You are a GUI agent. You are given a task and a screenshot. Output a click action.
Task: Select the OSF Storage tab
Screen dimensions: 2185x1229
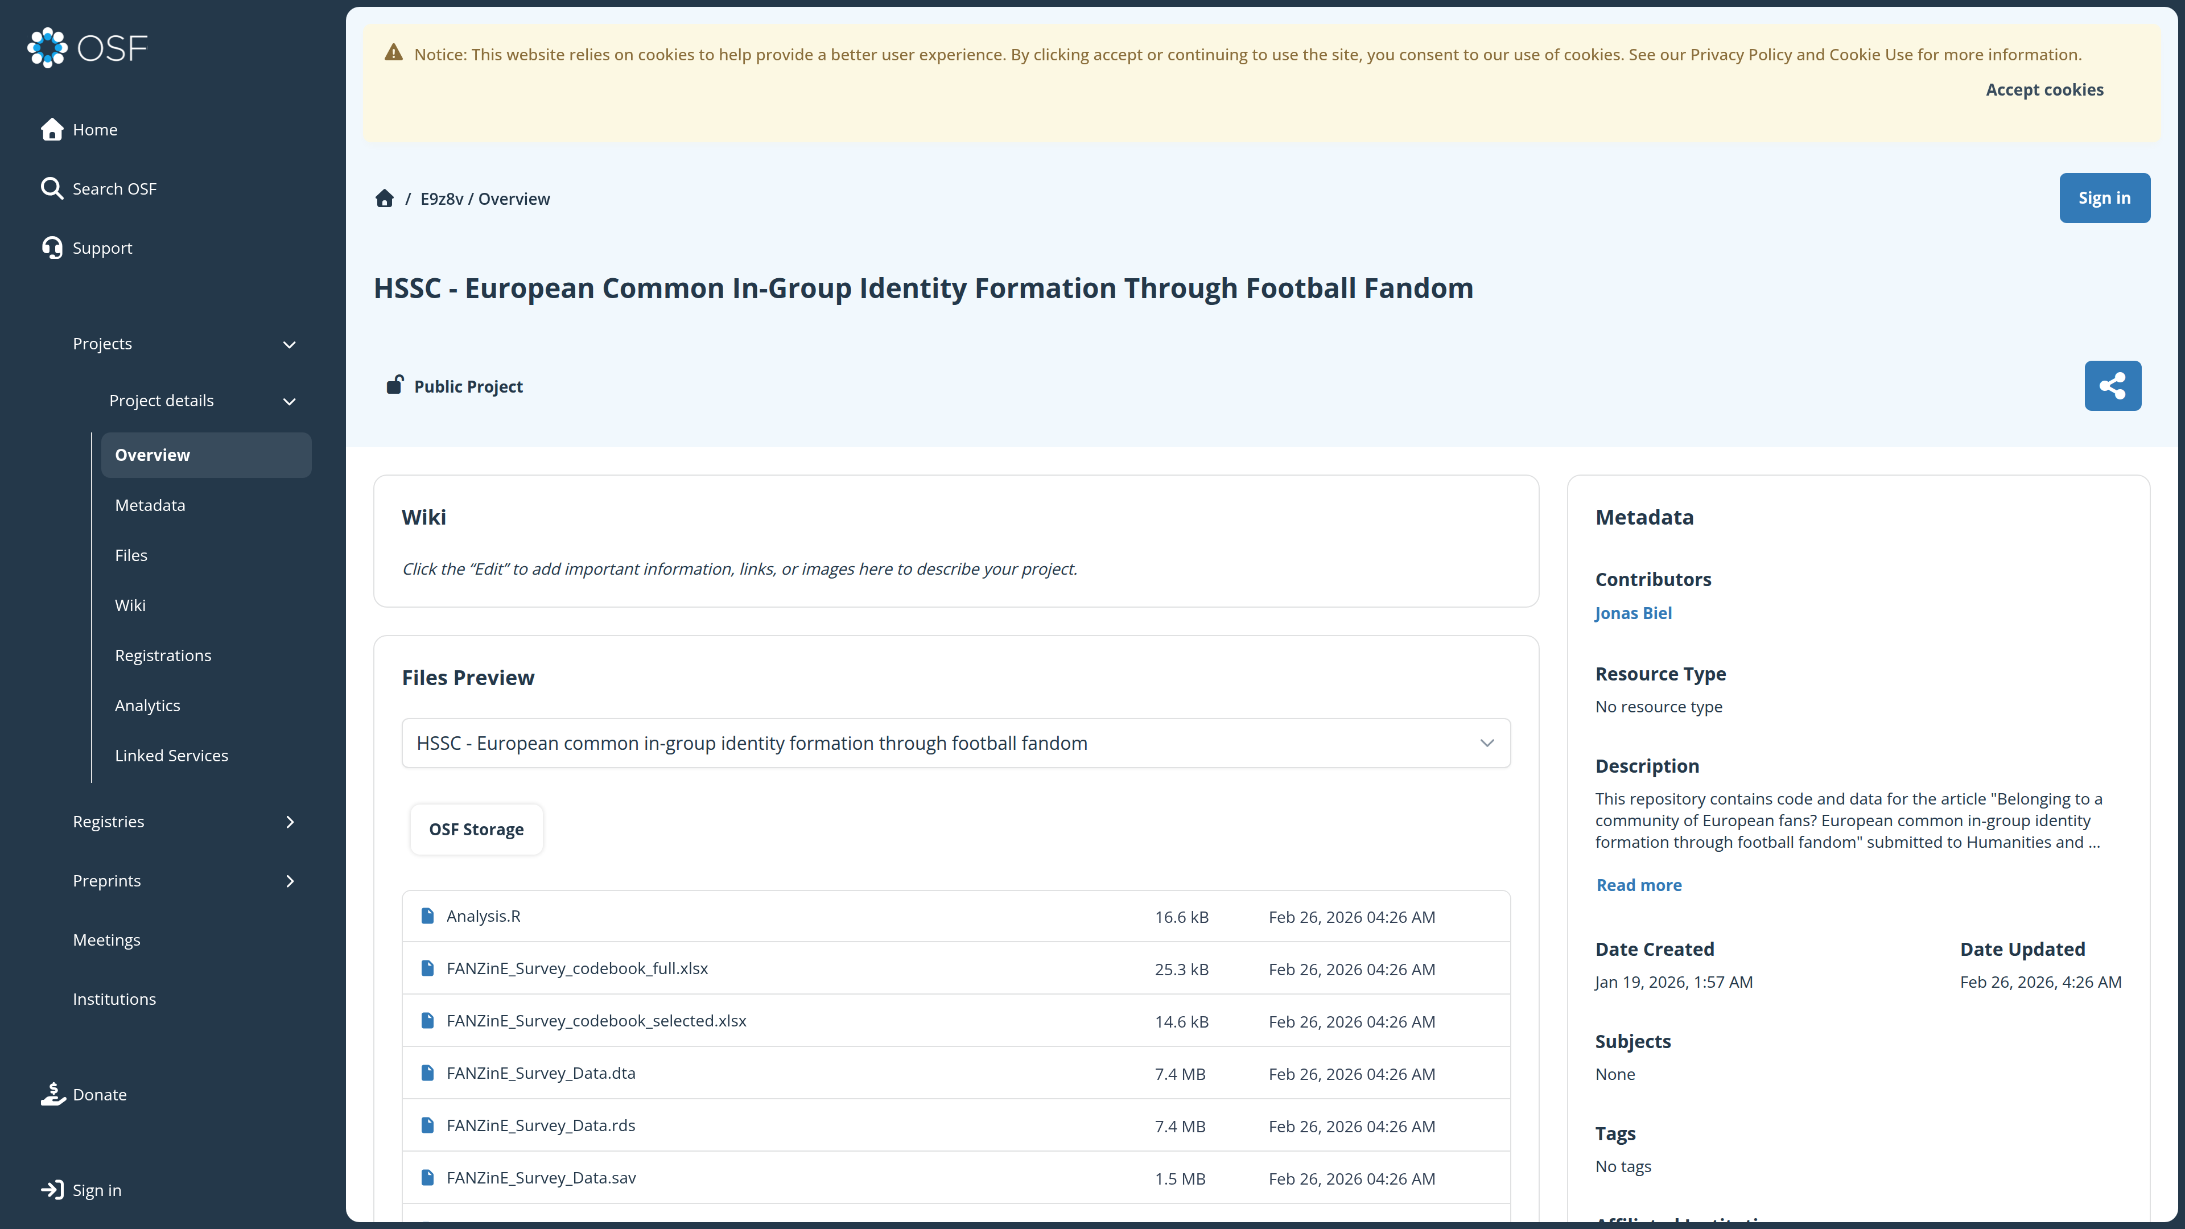(476, 828)
